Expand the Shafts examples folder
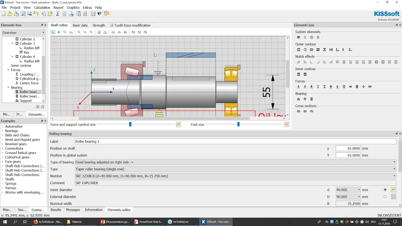Viewport: 402px width, 226px height. [x=3, y=179]
